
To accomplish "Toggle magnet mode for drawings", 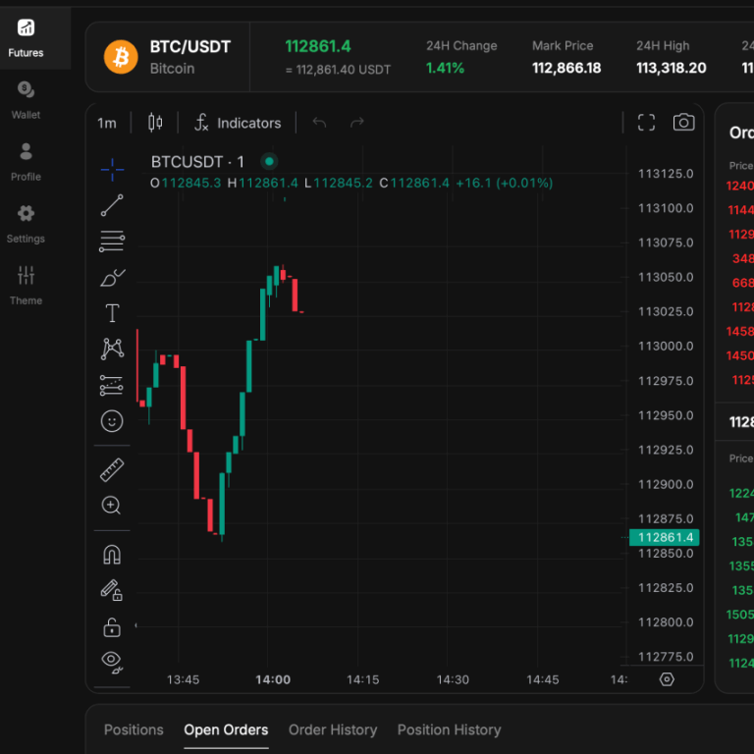I will 112,555.
